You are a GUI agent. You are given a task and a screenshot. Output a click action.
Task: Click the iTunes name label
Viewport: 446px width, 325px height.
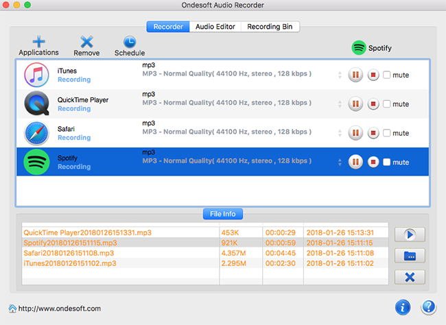point(67,71)
